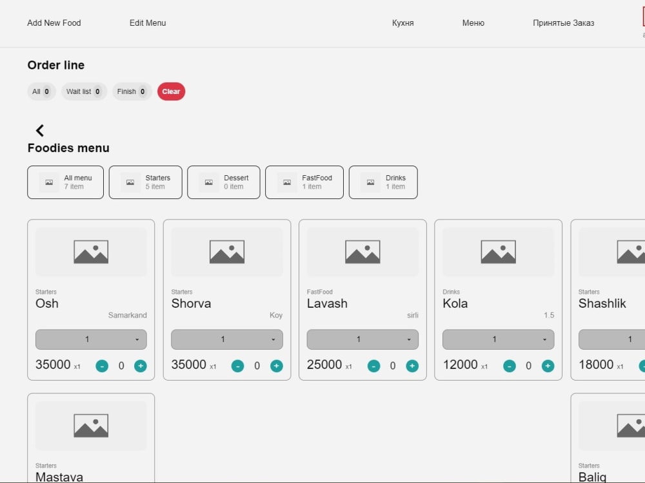Open Принятые Заказ section

point(564,23)
